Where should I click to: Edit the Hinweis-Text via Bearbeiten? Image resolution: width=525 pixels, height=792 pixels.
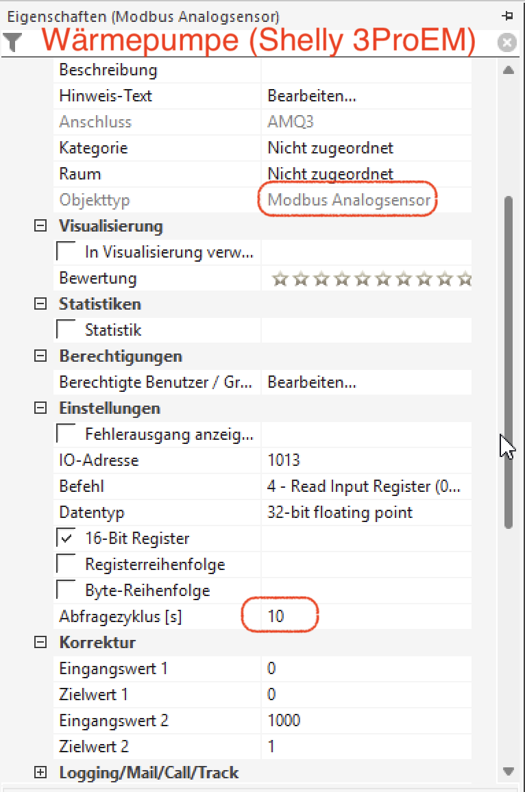[312, 96]
